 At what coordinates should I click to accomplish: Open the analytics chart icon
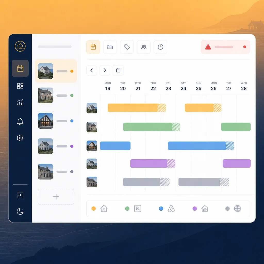pos(20,102)
